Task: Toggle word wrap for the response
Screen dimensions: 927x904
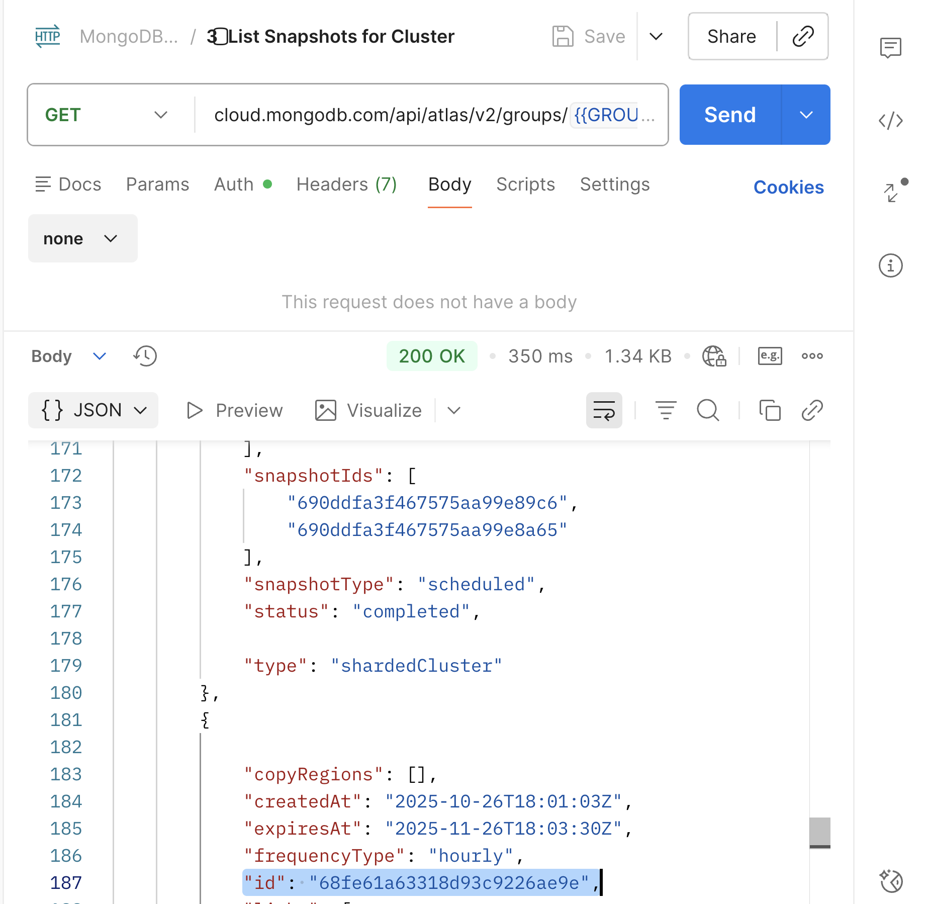Action: pos(604,410)
